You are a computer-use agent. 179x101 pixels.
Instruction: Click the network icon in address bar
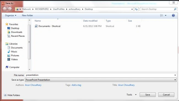click(x=17, y=9)
